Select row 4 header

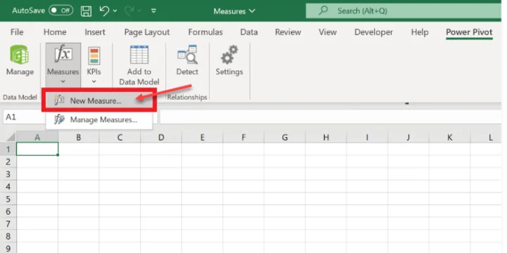coord(8,186)
